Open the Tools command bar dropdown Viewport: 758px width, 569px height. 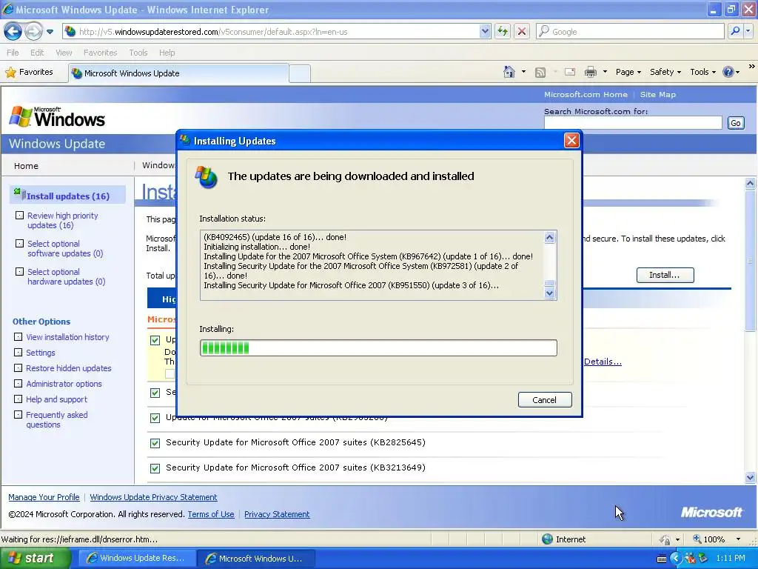(703, 72)
